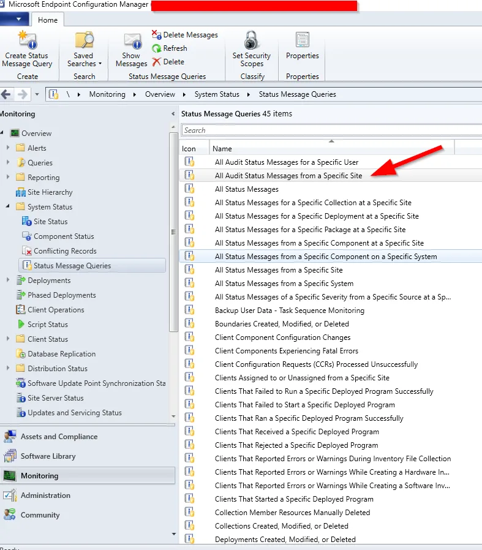Click the Set Security Scopes padlock icon

click(251, 40)
